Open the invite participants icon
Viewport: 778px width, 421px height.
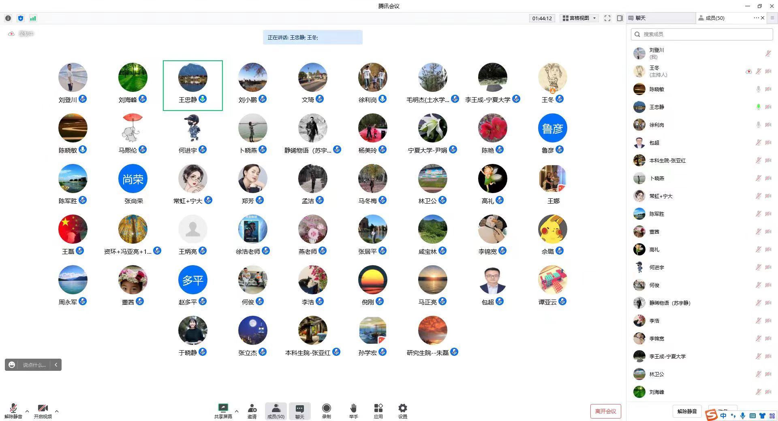[252, 408]
